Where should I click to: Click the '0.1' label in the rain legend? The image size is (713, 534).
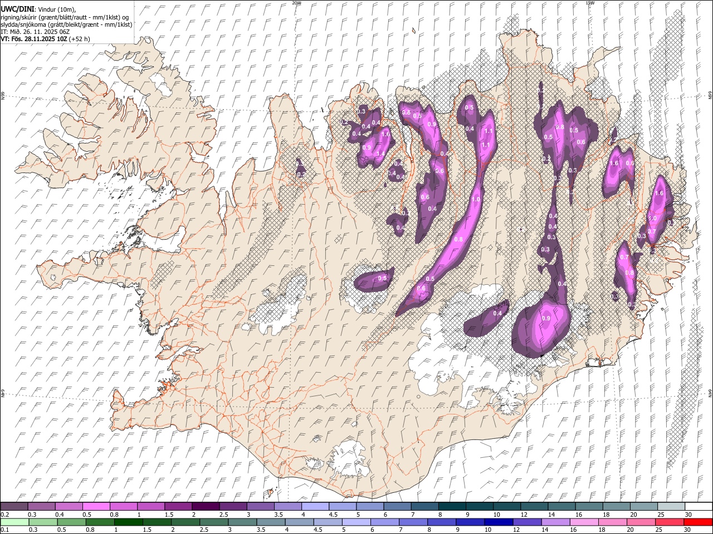pyautogui.click(x=4, y=530)
